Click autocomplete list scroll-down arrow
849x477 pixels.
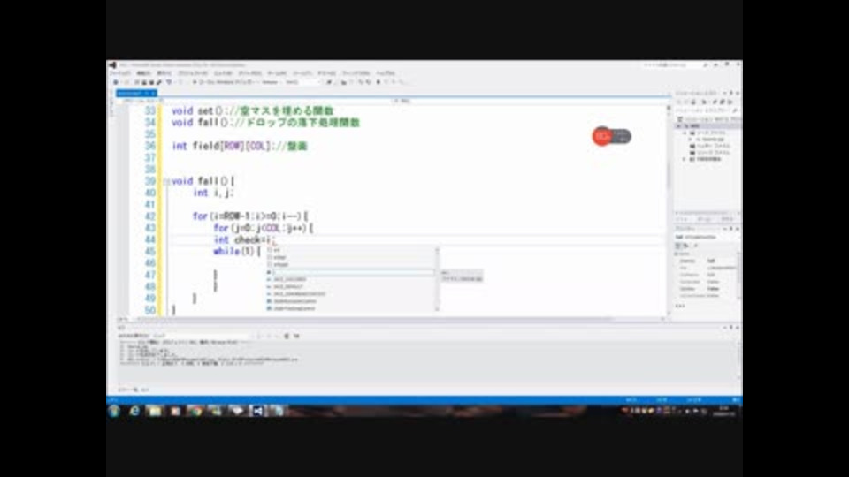437,309
